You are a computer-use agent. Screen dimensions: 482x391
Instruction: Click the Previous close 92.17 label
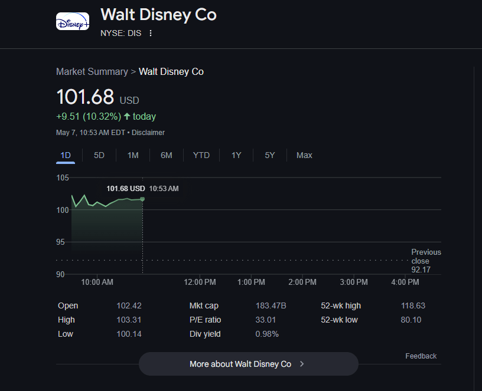[426, 261]
